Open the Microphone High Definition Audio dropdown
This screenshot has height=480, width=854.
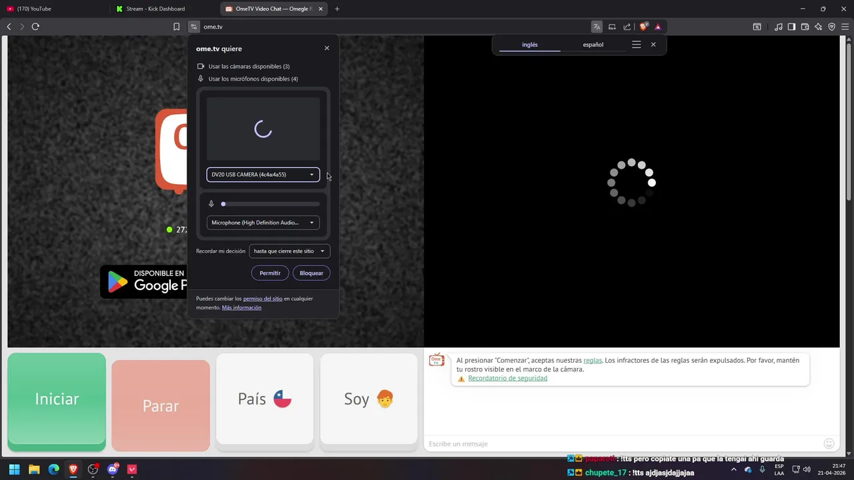click(x=263, y=223)
